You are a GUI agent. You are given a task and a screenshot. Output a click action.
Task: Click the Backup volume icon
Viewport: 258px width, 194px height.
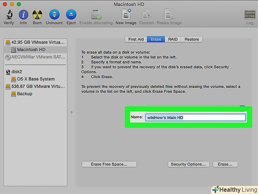(13, 94)
